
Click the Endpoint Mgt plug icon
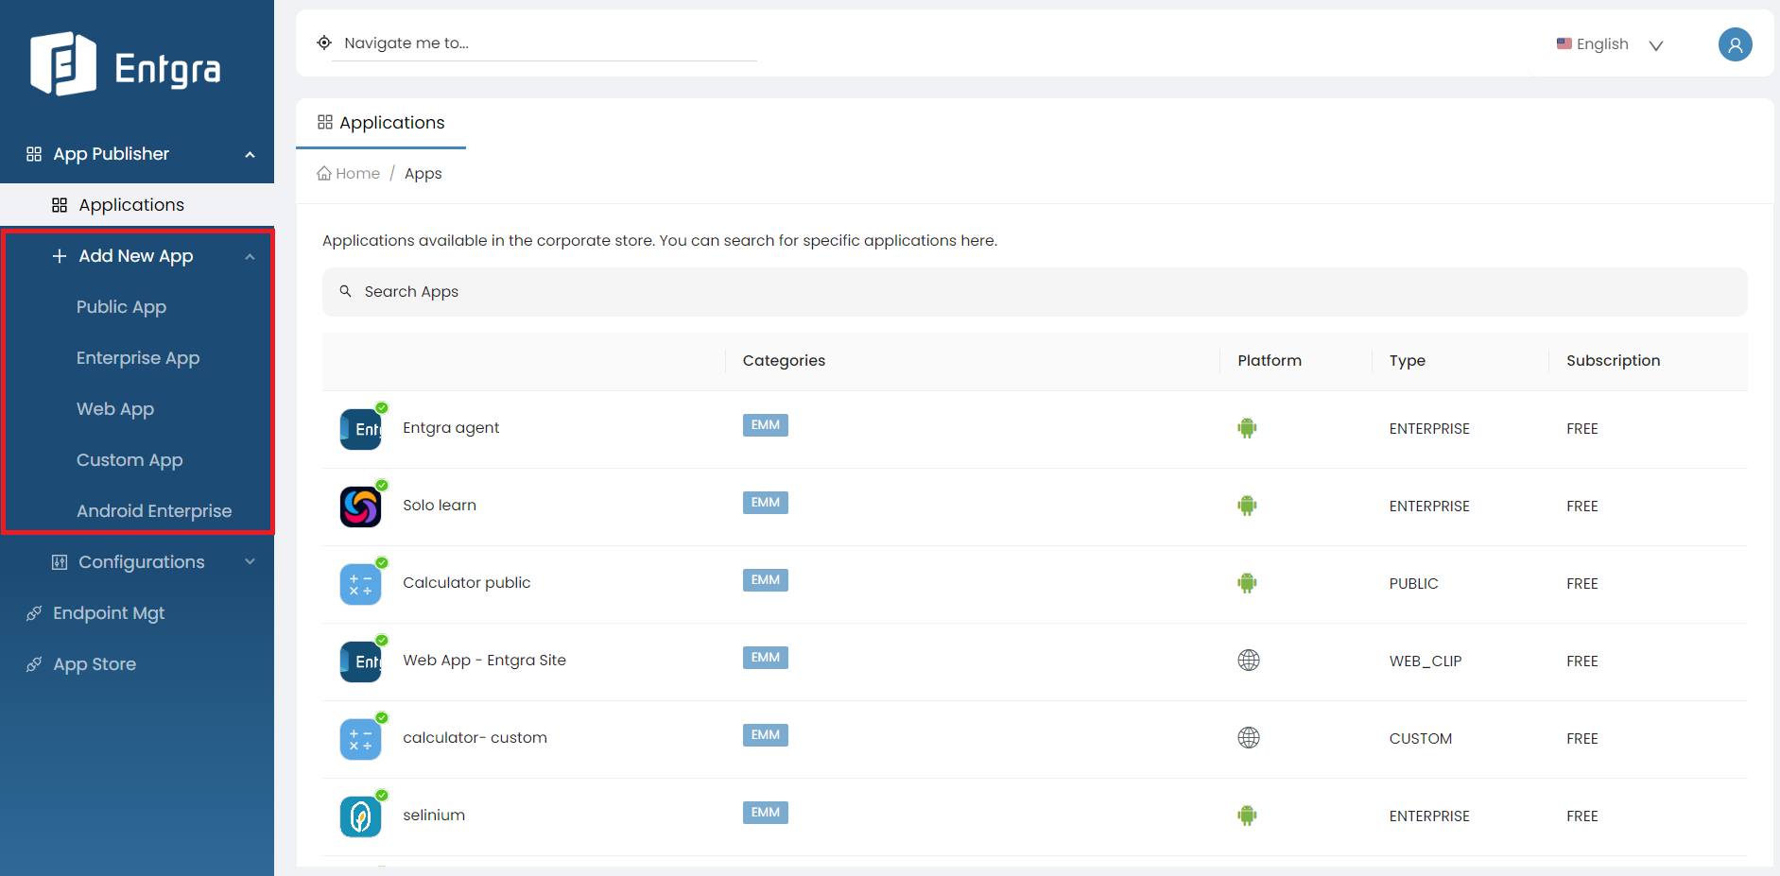tap(34, 613)
